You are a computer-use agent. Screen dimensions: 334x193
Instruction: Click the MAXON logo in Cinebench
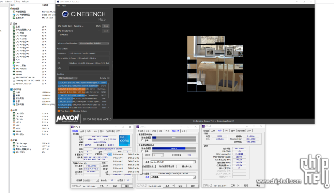(67, 118)
